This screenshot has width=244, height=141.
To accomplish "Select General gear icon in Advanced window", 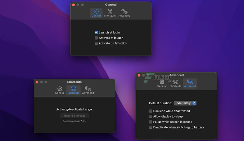I will [x=162, y=82].
